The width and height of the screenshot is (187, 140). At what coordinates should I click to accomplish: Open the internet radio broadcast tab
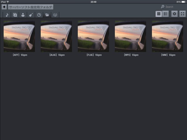tap(55, 15)
